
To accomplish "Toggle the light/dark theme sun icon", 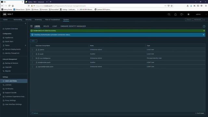I will click(x=188, y=14).
